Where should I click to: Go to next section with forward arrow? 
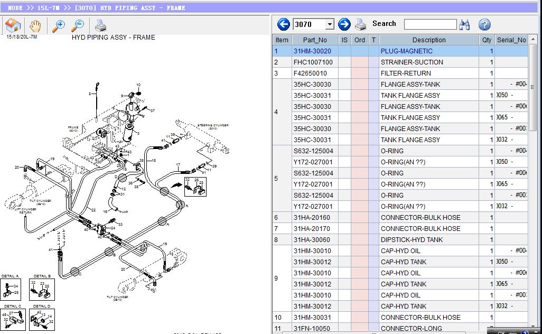tap(344, 24)
